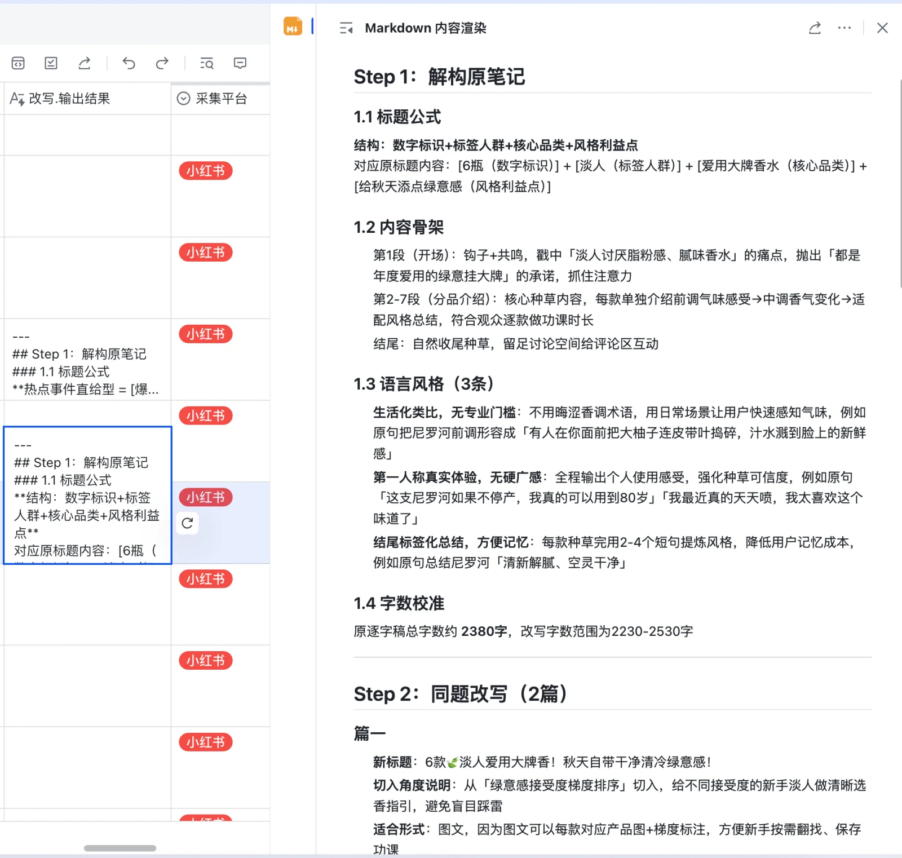Click the share arrow in left toolbar
Image resolution: width=902 pixels, height=858 pixels.
click(x=85, y=63)
